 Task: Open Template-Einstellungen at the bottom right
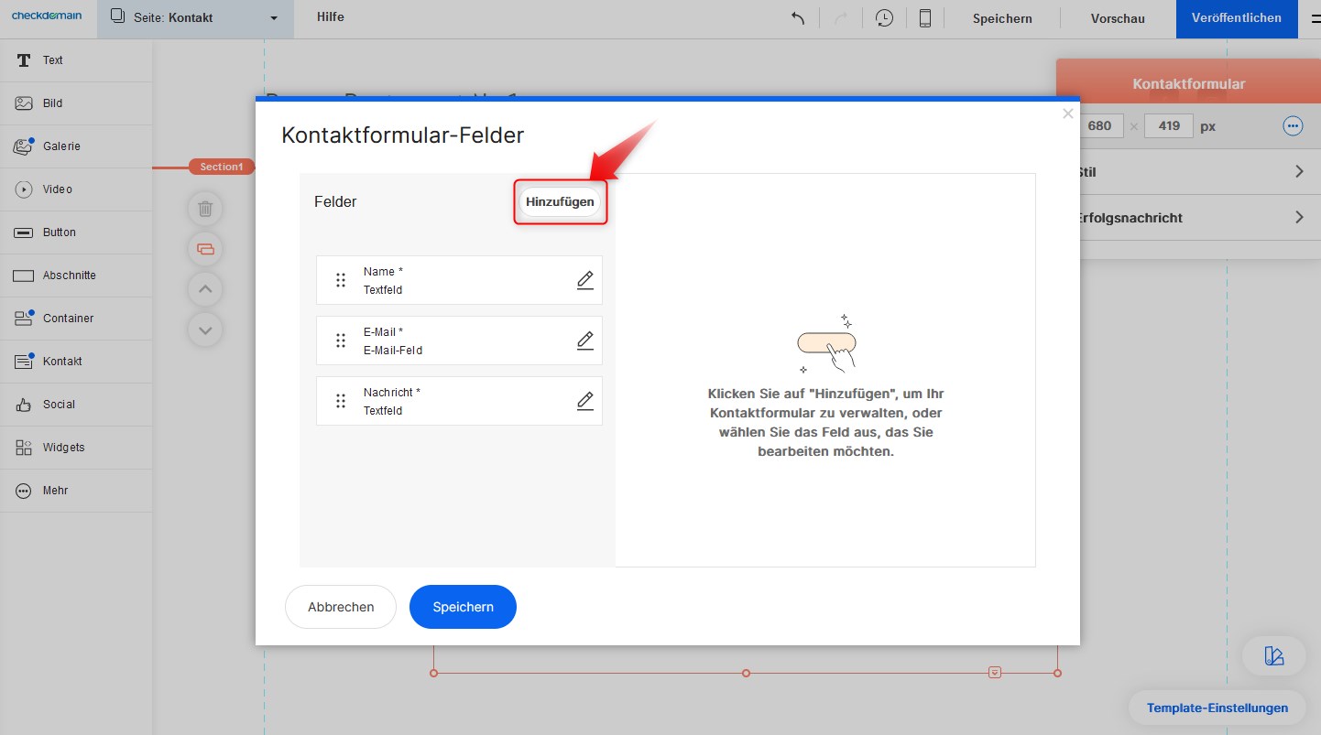(x=1217, y=708)
